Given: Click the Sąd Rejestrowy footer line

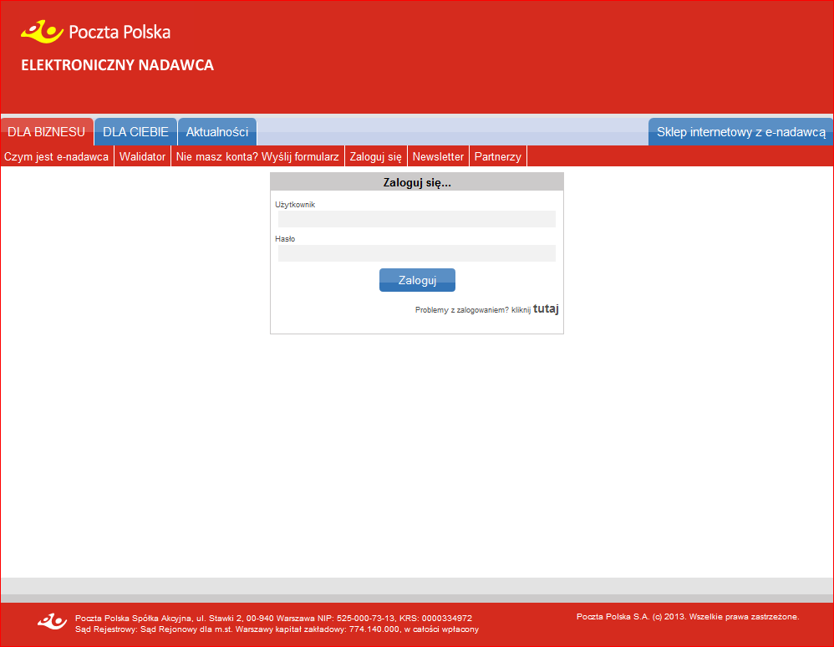Looking at the screenshot, I should click(x=277, y=629).
